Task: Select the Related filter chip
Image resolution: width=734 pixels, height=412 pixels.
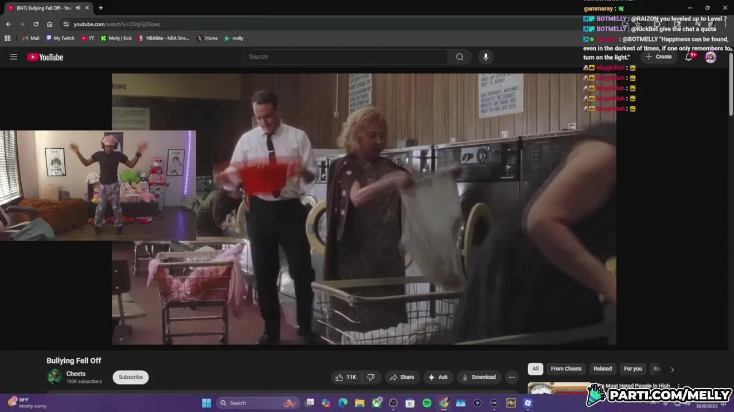Action: 603,369
